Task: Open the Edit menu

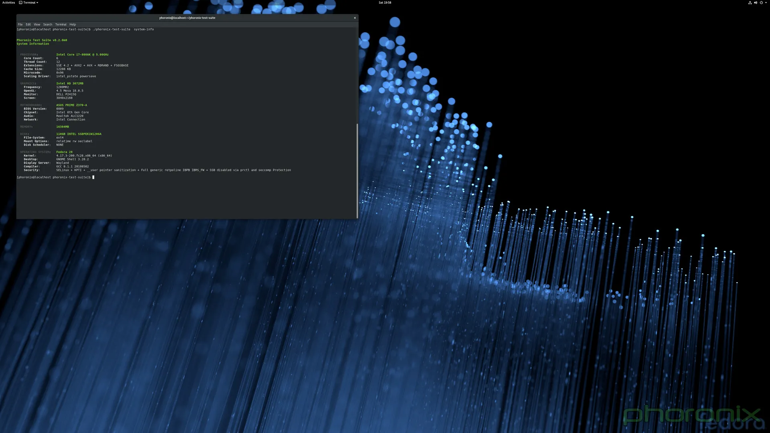Action: tap(28, 24)
